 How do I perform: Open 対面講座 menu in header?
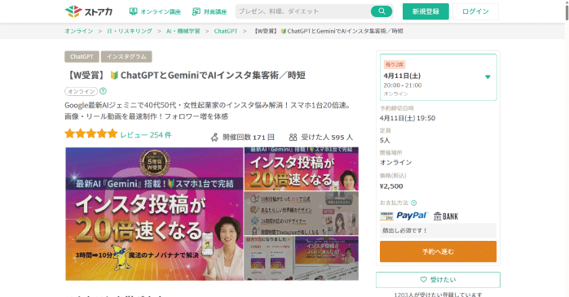pos(210,11)
